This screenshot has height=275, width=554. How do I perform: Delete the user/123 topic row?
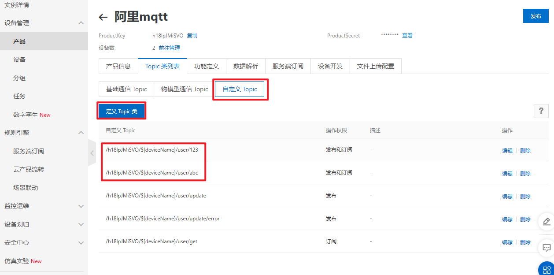(525, 150)
